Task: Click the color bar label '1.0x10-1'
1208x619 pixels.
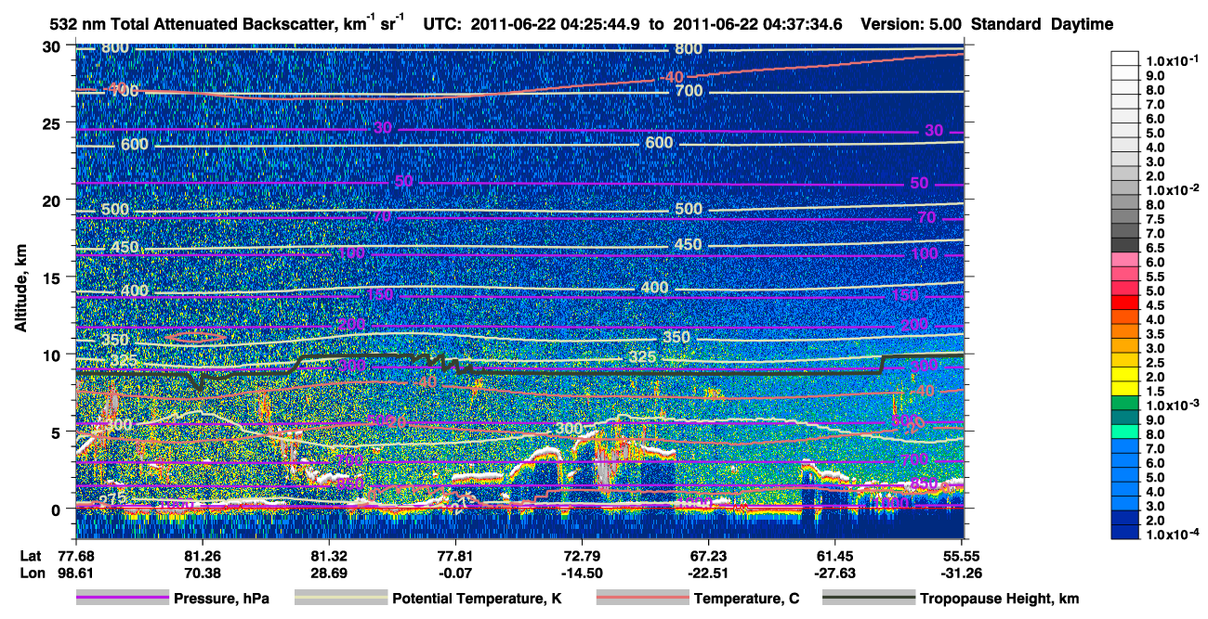Action: pos(1173,59)
